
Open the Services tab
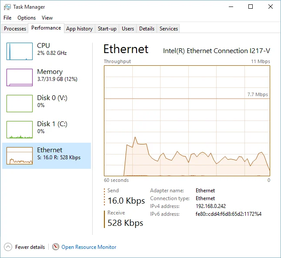168,29
